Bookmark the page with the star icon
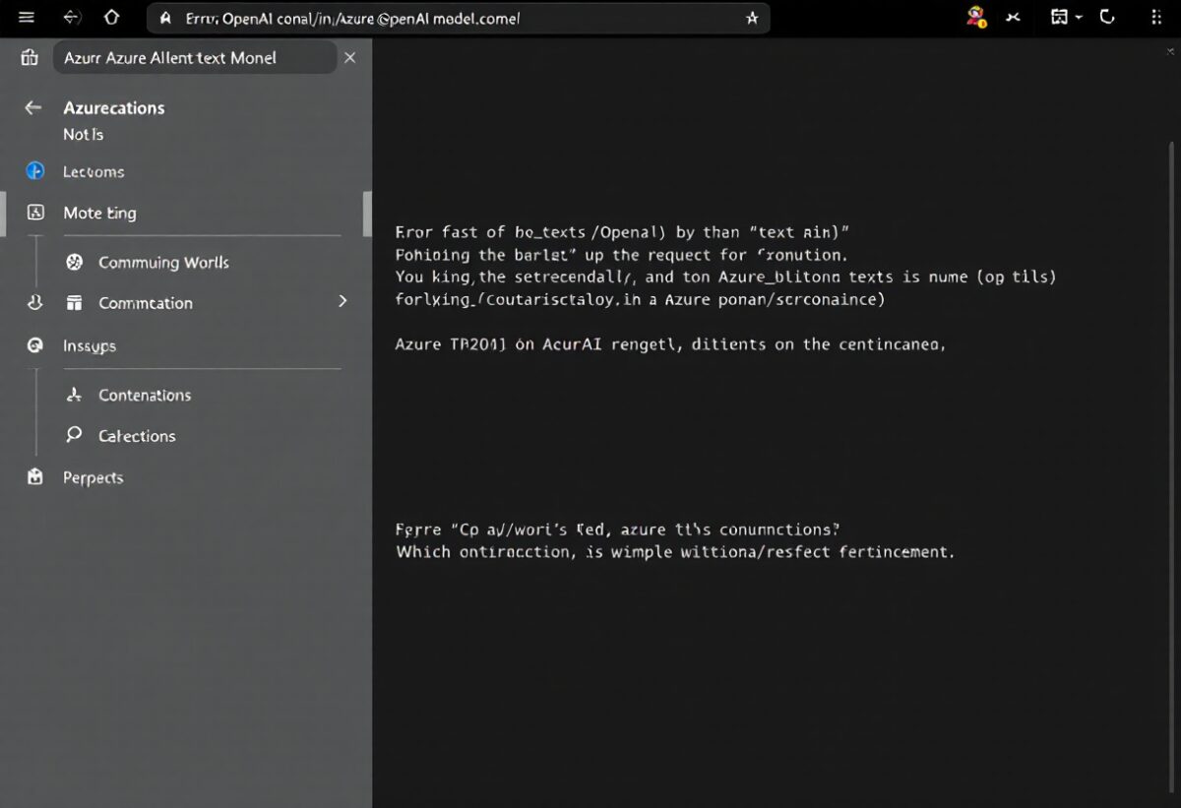 752,18
